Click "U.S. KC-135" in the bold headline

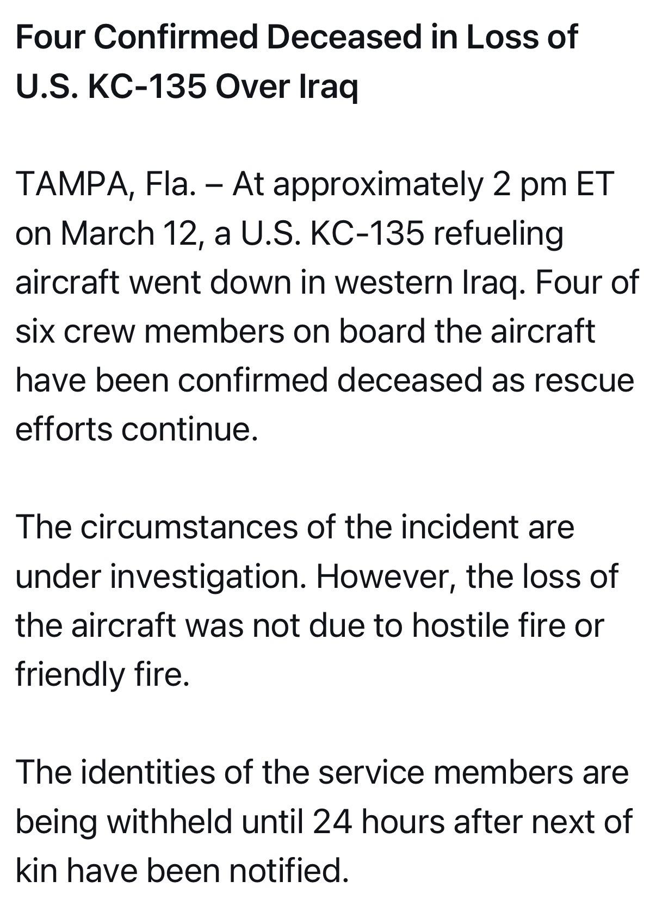coord(111,86)
